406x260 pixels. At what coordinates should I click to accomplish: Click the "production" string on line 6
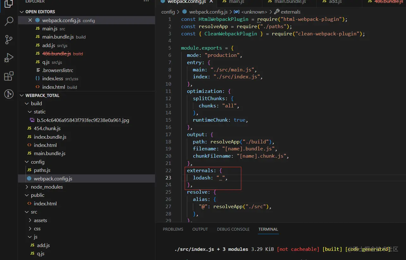[x=223, y=55]
